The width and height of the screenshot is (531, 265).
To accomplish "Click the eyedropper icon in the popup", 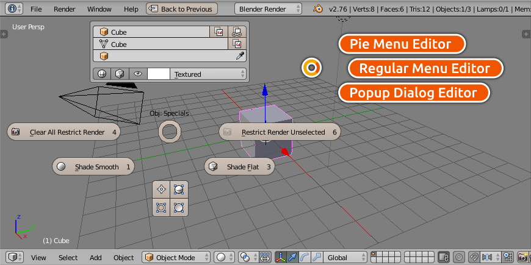I will (x=240, y=56).
